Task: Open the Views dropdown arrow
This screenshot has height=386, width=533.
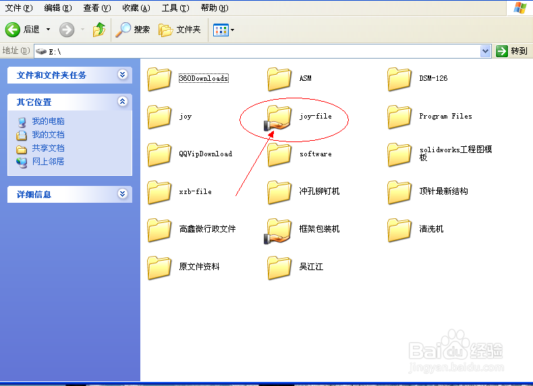Action: pos(233,30)
